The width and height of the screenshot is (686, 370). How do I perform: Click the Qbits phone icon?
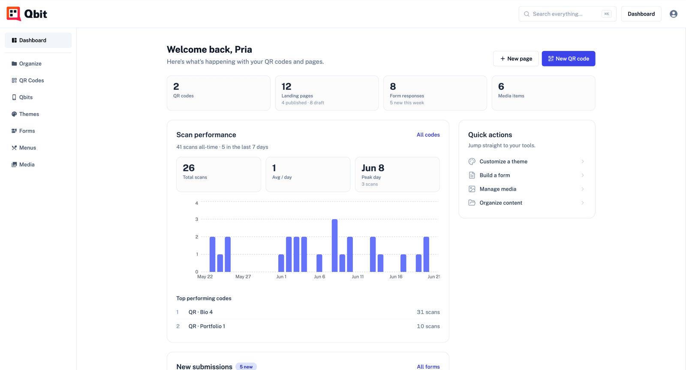(14, 97)
